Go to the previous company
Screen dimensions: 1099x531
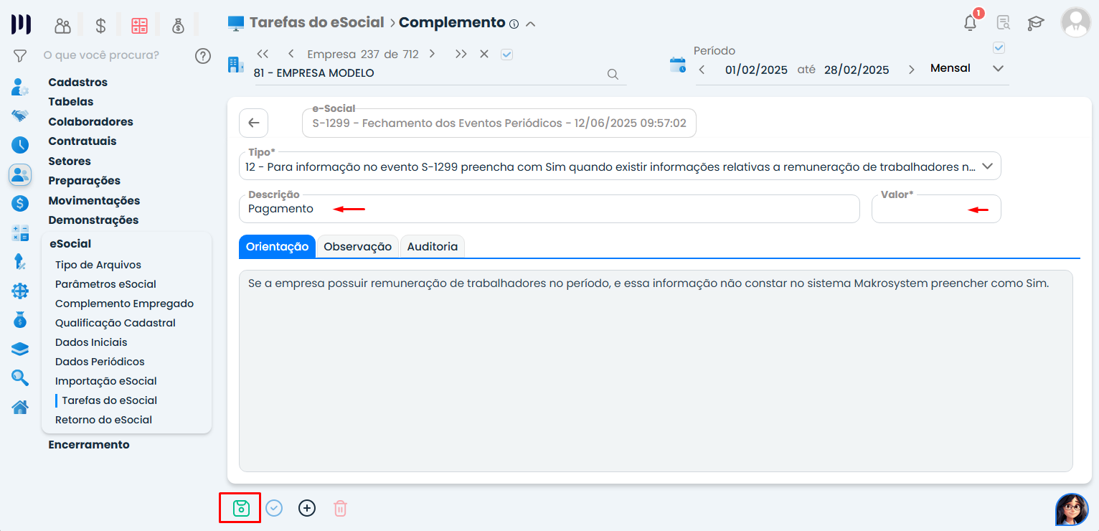[291, 54]
